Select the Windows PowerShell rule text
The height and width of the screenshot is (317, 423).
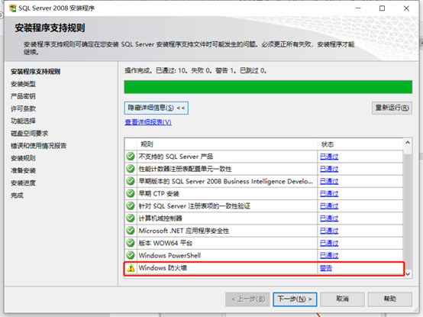(x=170, y=255)
